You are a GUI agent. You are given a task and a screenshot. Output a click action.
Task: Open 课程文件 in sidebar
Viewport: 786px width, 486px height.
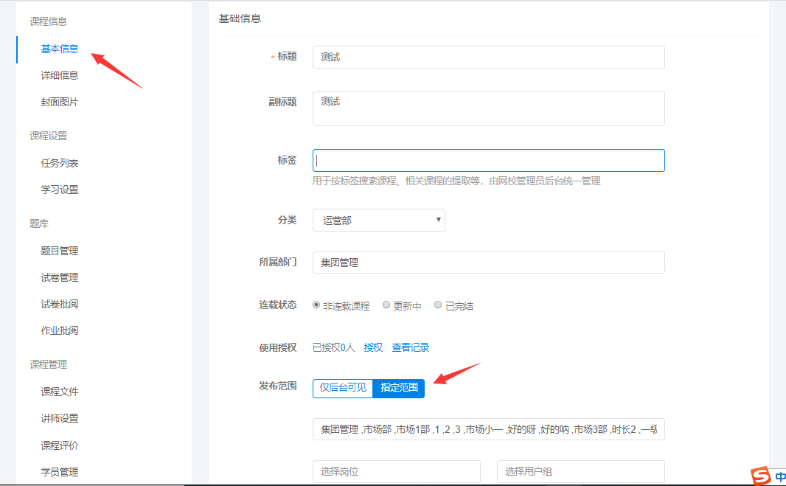(59, 392)
